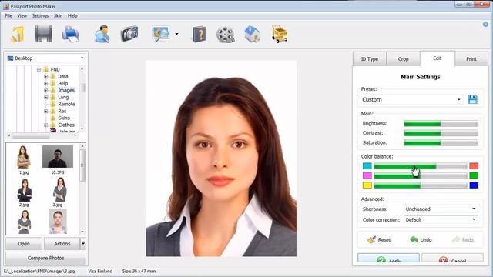
Task: Click the blue color swatch
Action: [474, 185]
